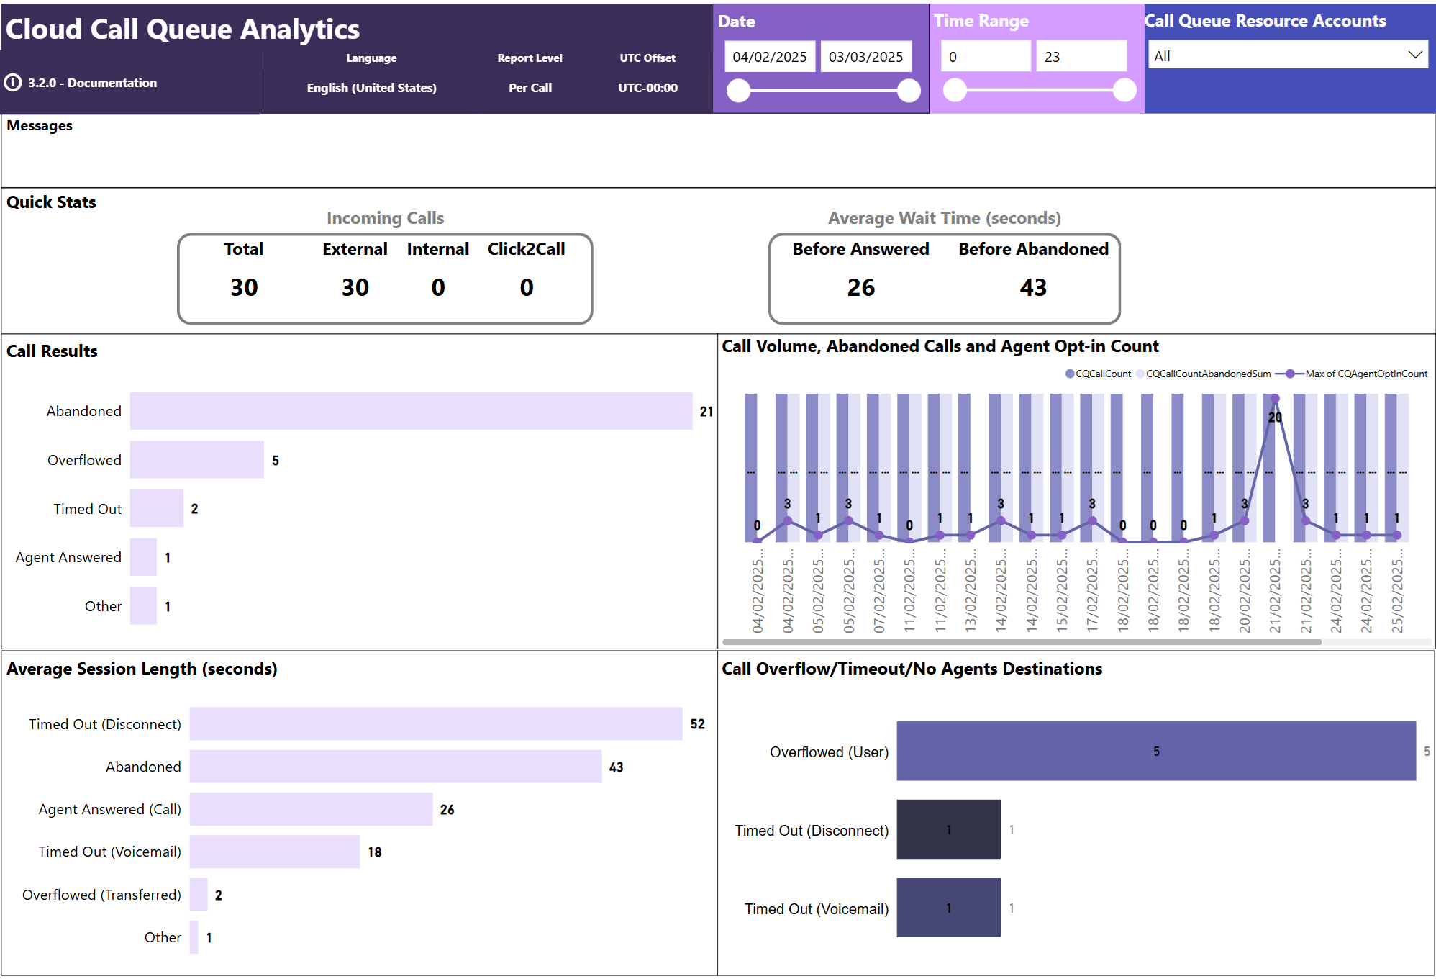The width and height of the screenshot is (1436, 979).
Task: Click the info icon beside 3.2.0 Documentation
Action: click(x=12, y=83)
